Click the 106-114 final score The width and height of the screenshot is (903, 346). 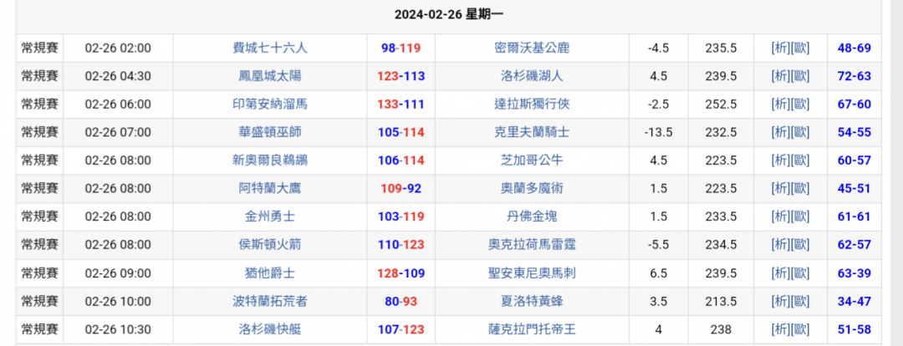[x=400, y=160]
